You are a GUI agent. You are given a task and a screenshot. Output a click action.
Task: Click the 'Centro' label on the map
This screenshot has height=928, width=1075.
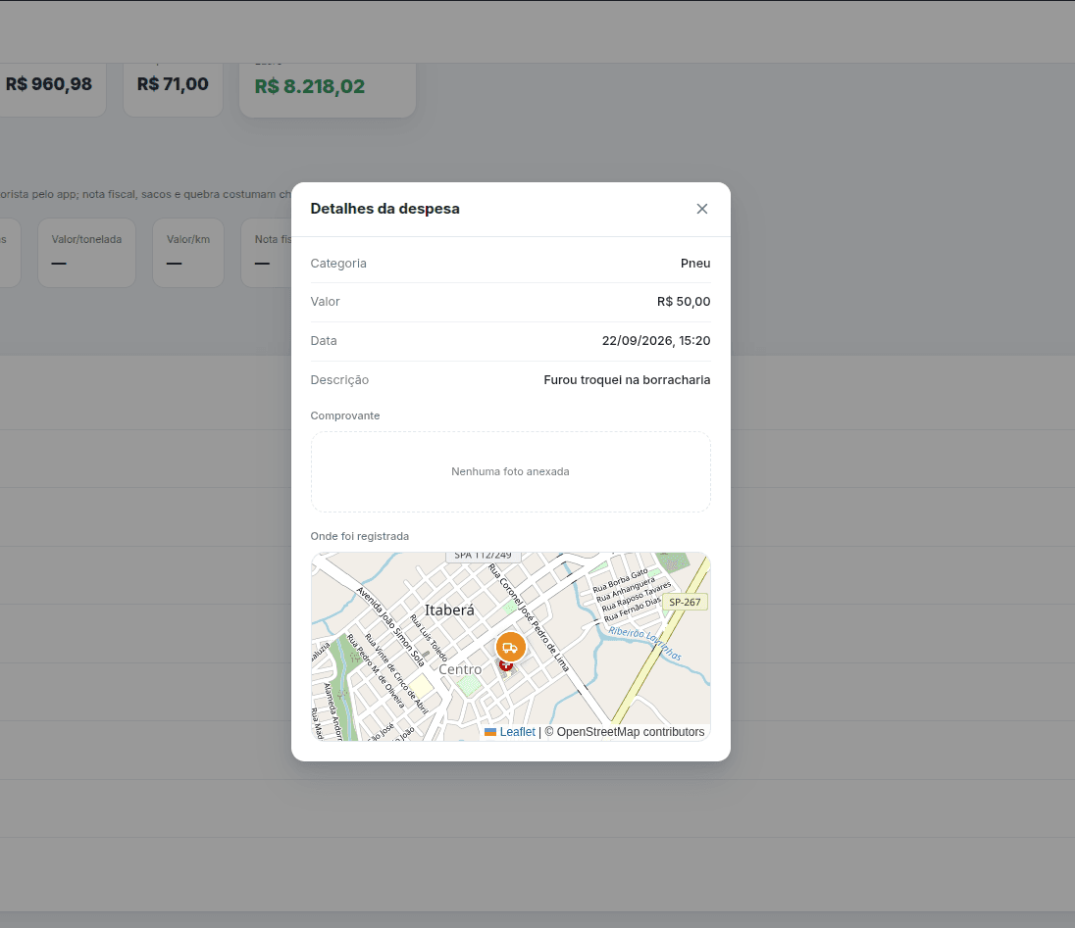tap(460, 669)
